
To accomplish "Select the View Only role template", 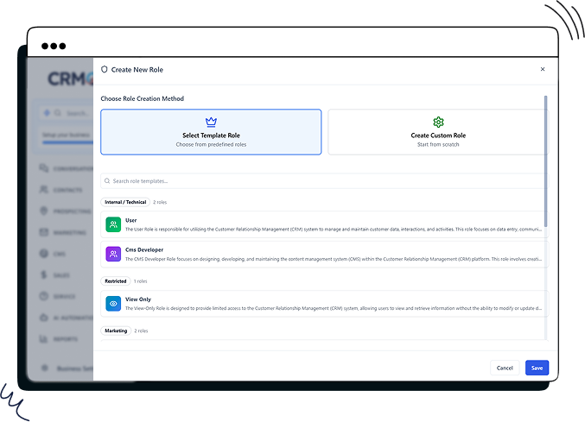I will [x=324, y=304].
